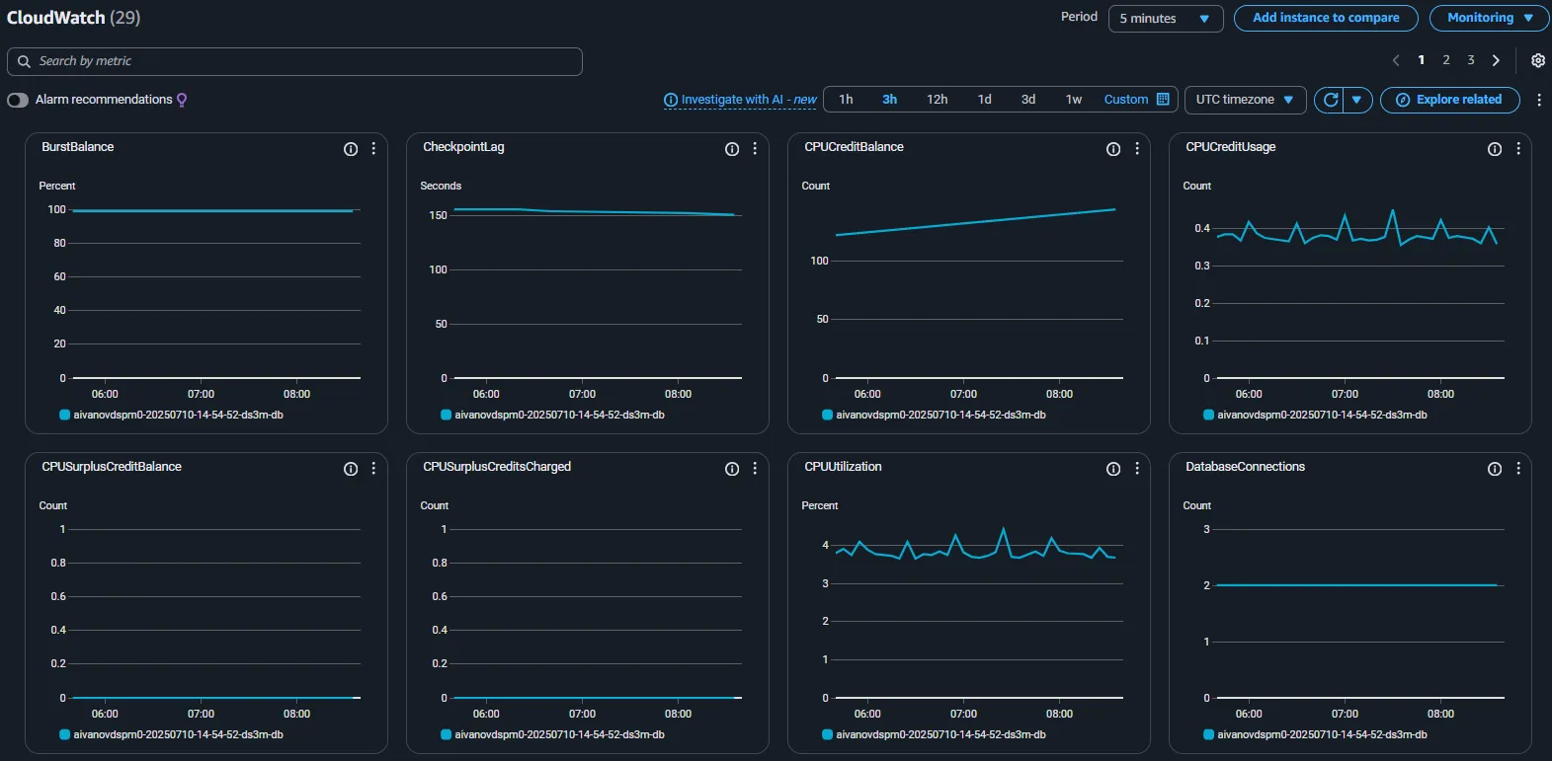The height and width of the screenshot is (761, 1552).
Task: Open Investigate with AI link
Action: 740,100
